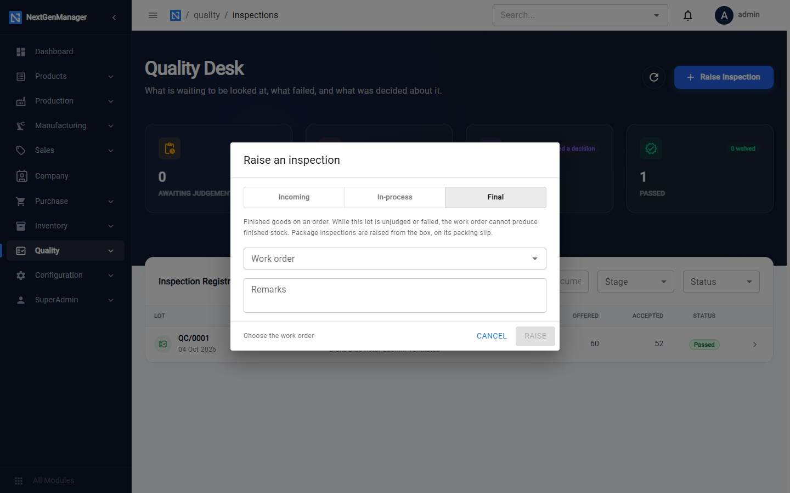Open the Search dropdown arrow

pos(657,15)
